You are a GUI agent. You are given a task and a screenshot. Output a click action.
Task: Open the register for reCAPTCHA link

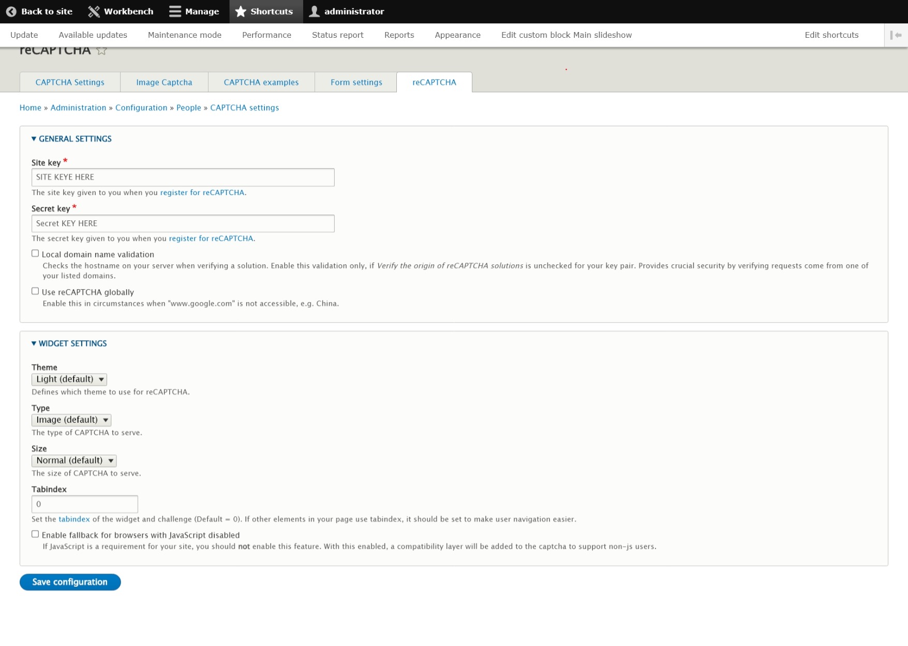pos(202,192)
